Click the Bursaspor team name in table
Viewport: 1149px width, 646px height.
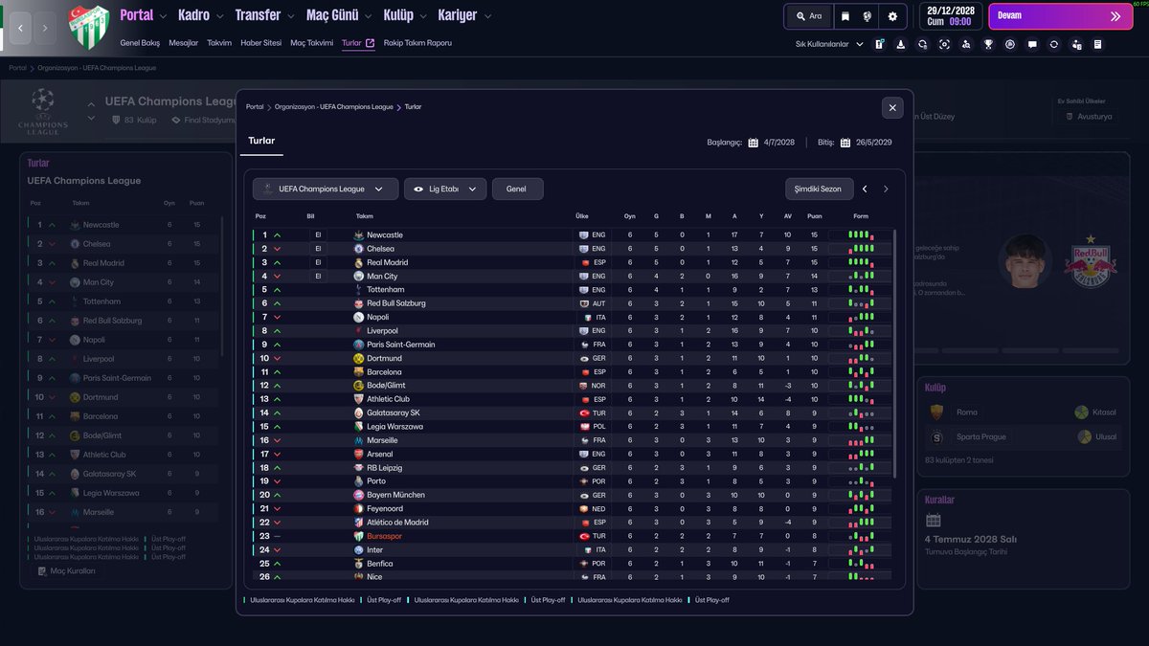[385, 536]
